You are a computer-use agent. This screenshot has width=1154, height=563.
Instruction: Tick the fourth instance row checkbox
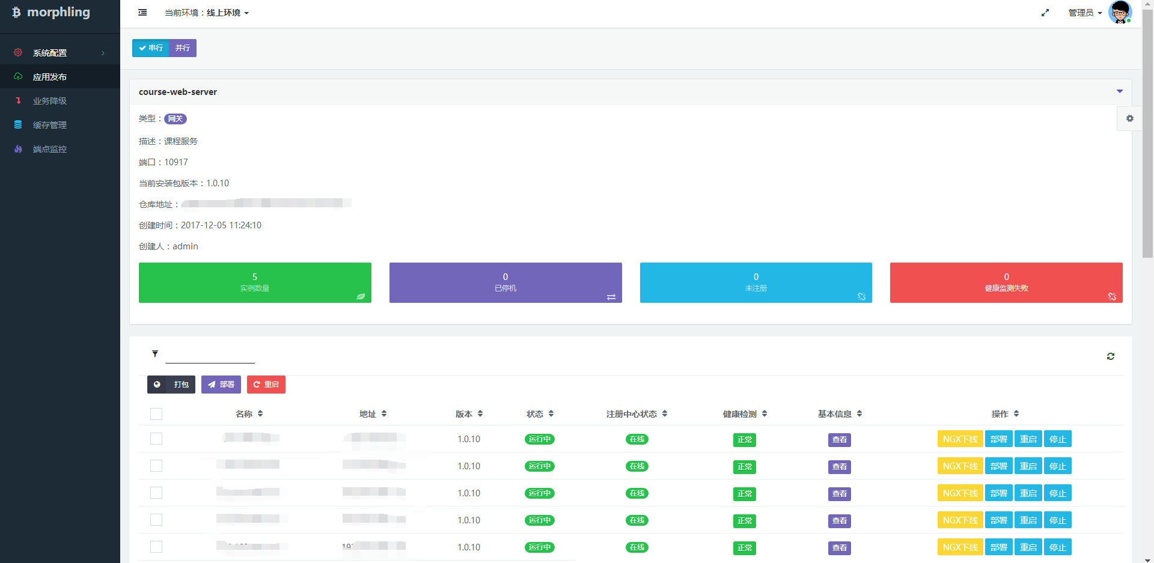coord(156,520)
